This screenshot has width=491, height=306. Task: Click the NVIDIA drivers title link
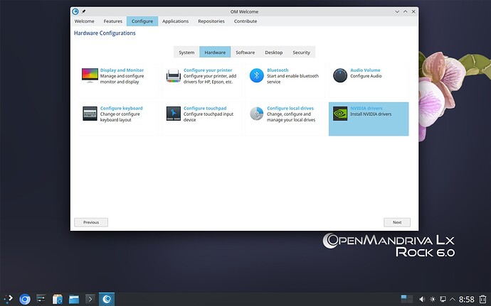point(366,108)
